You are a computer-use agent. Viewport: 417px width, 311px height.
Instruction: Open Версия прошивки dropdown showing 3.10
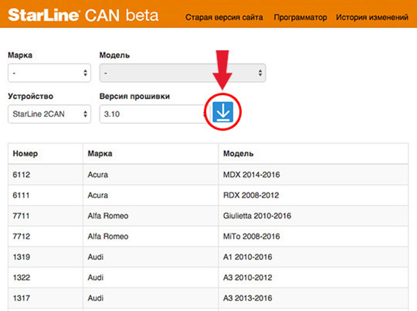(x=154, y=114)
